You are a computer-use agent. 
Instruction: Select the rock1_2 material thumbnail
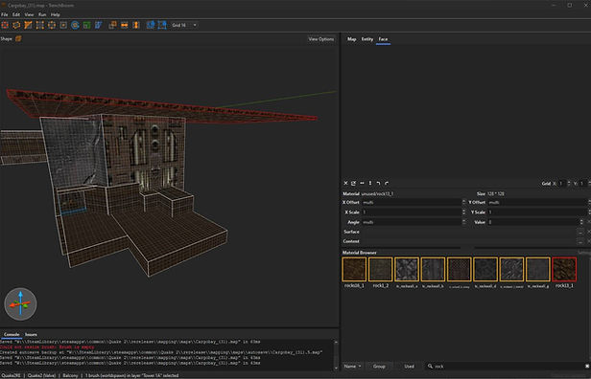point(380,269)
